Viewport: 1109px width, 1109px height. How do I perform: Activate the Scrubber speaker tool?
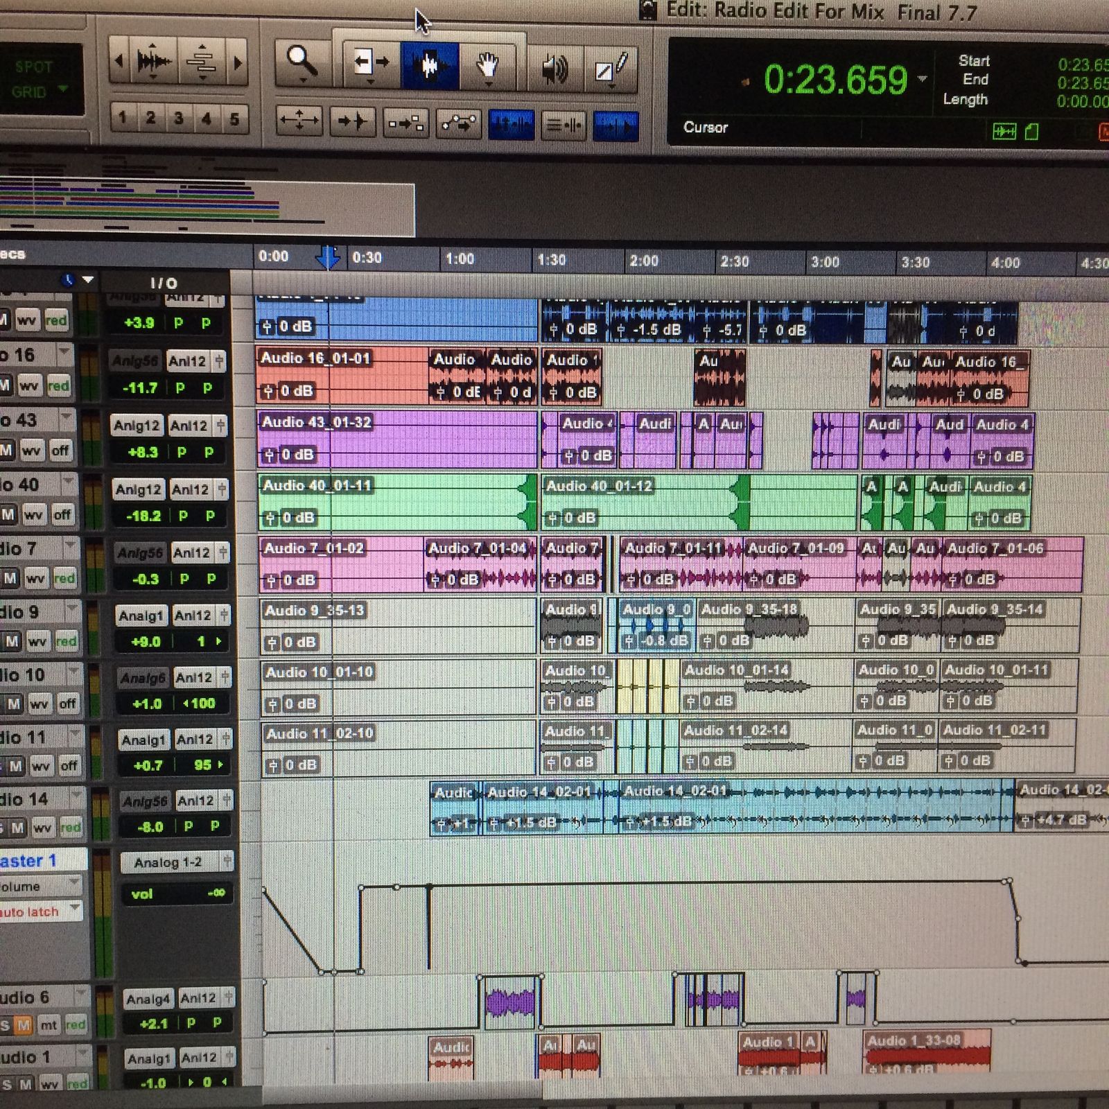pos(554,69)
